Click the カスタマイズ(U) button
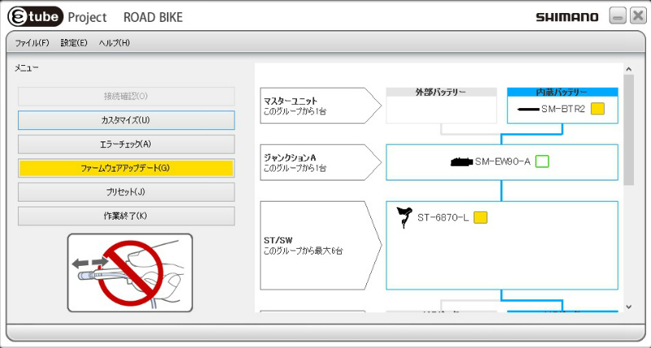 coord(126,120)
